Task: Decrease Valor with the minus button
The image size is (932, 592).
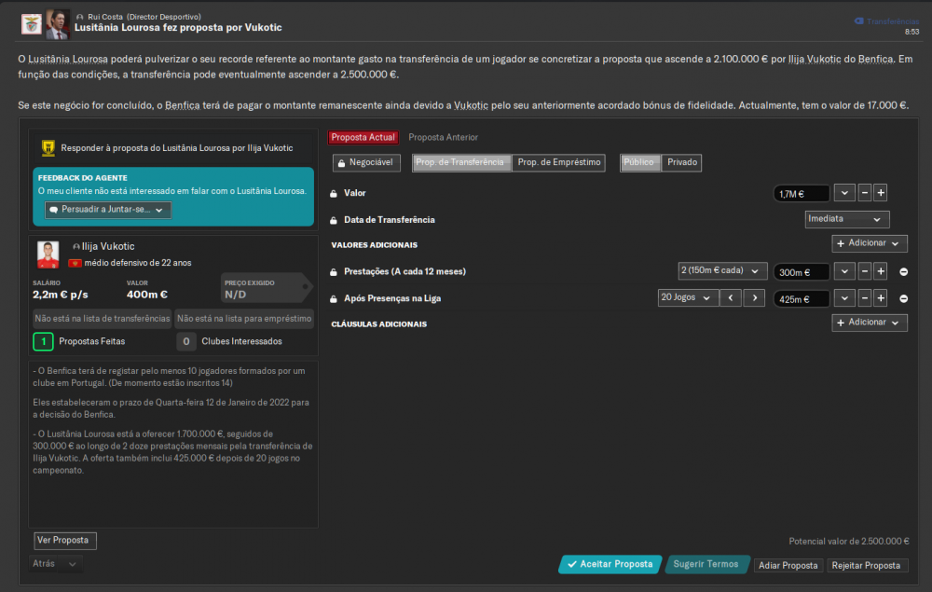Action: coord(865,193)
